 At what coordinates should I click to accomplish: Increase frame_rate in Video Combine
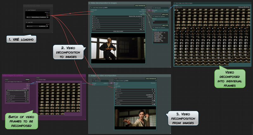point(155,89)
